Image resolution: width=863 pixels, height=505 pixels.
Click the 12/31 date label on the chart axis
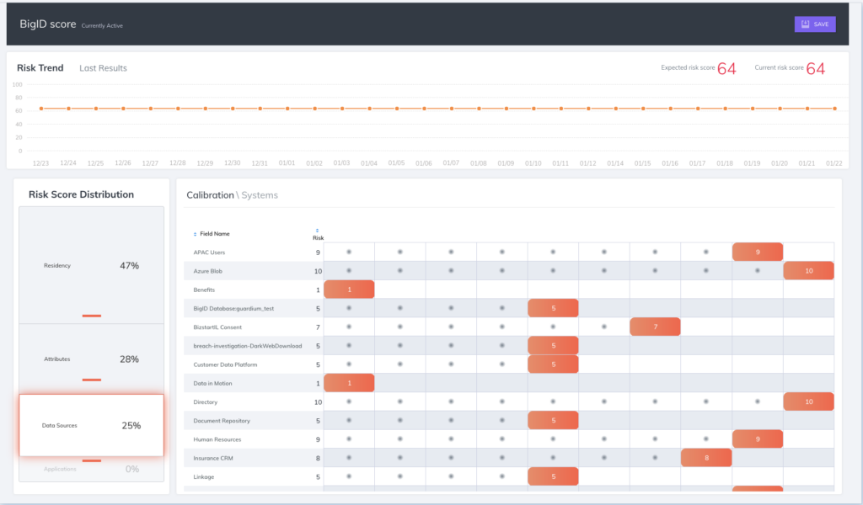[x=260, y=163]
